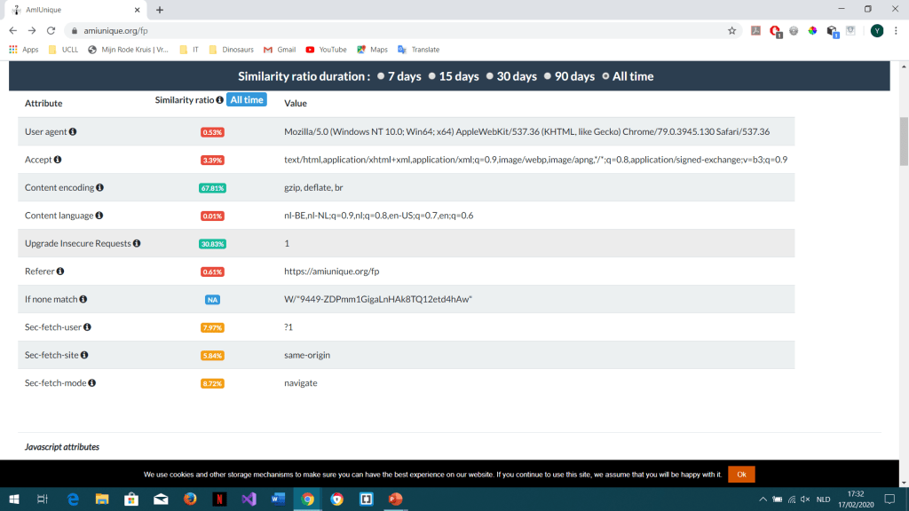
Task: Open the YouTube bookmark link
Action: [326, 50]
